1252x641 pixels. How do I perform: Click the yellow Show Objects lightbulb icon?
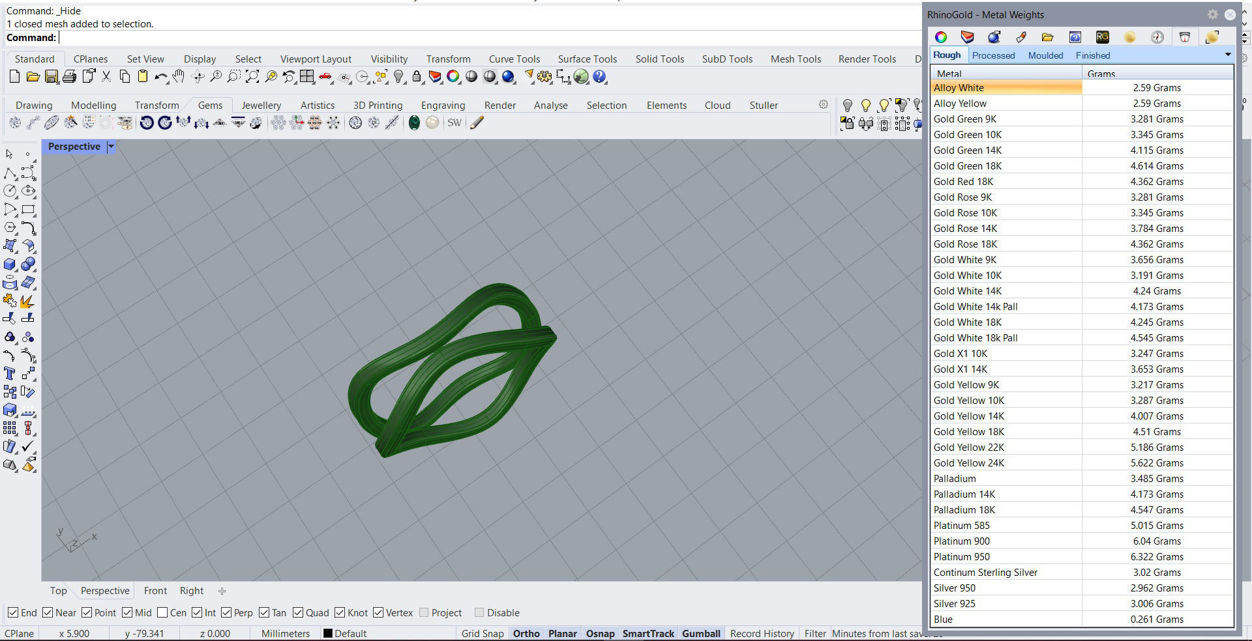pos(866,105)
